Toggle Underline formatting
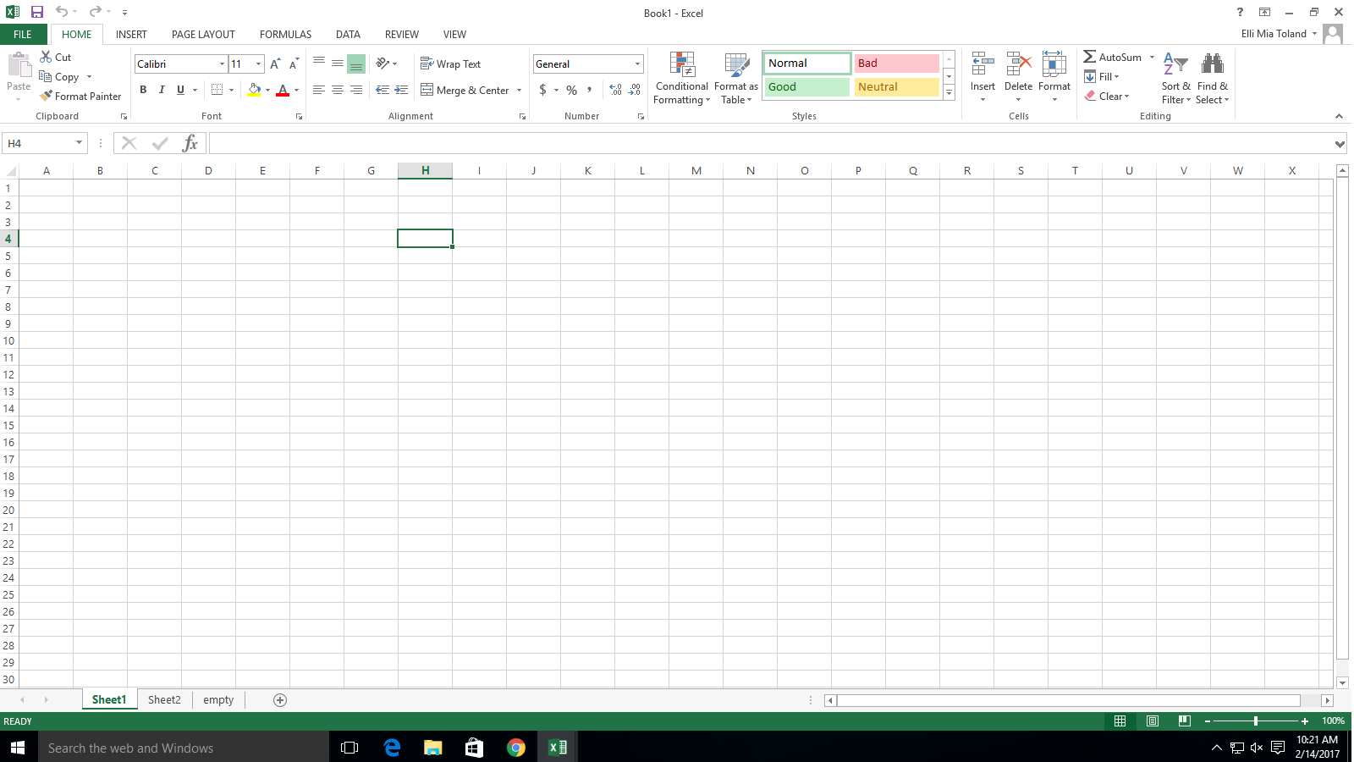The height and width of the screenshot is (762, 1354). click(180, 90)
